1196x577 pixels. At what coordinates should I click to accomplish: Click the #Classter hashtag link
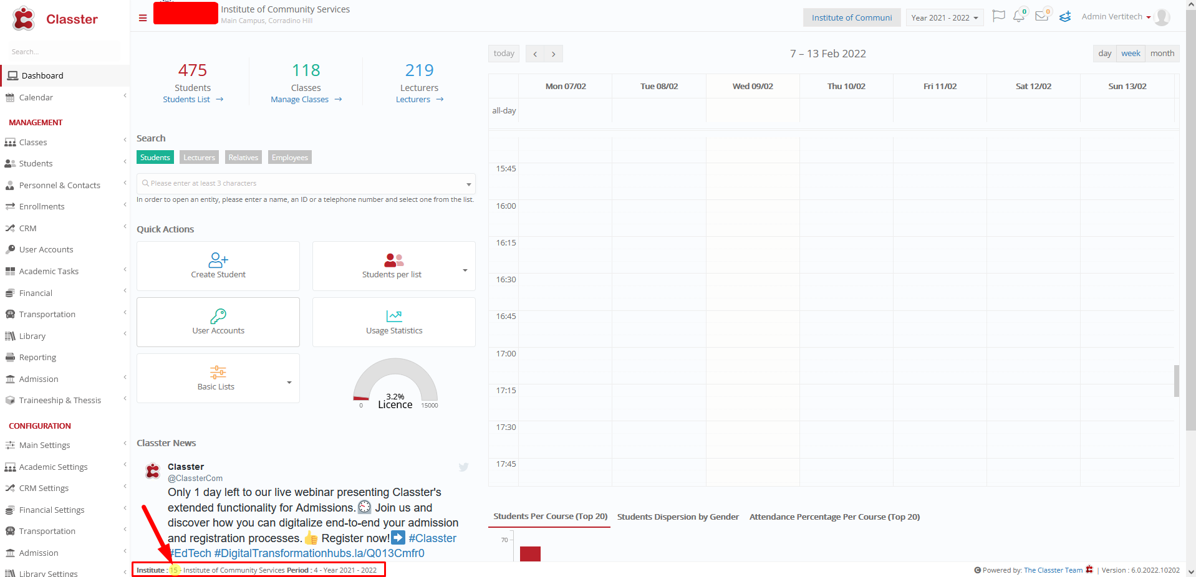click(432, 538)
